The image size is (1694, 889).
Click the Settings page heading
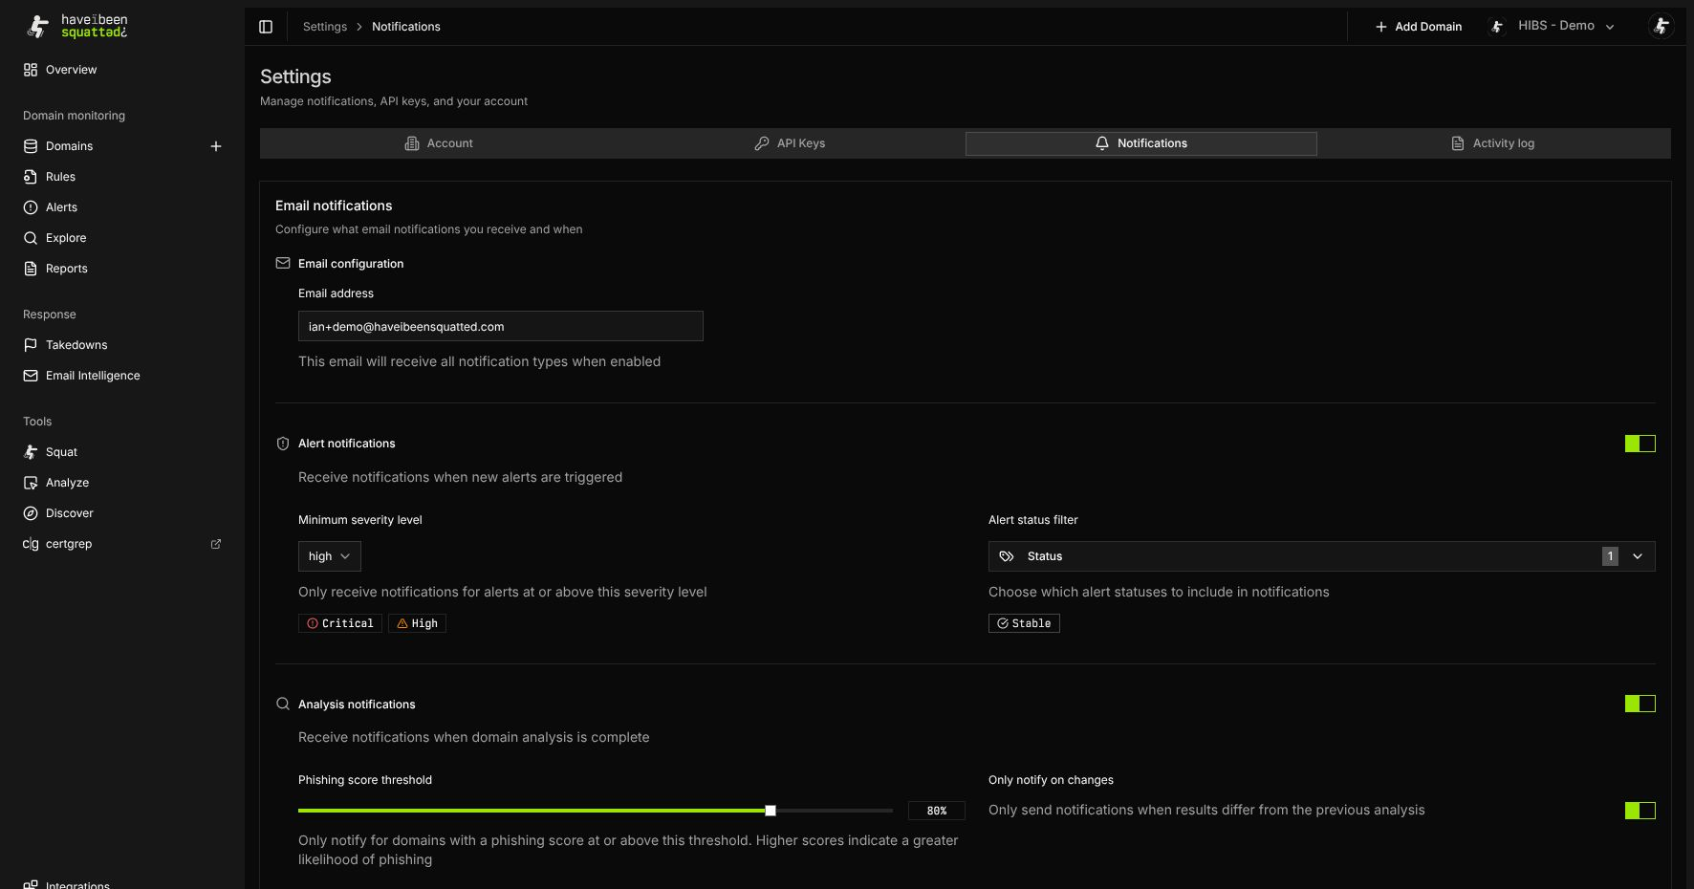[295, 76]
